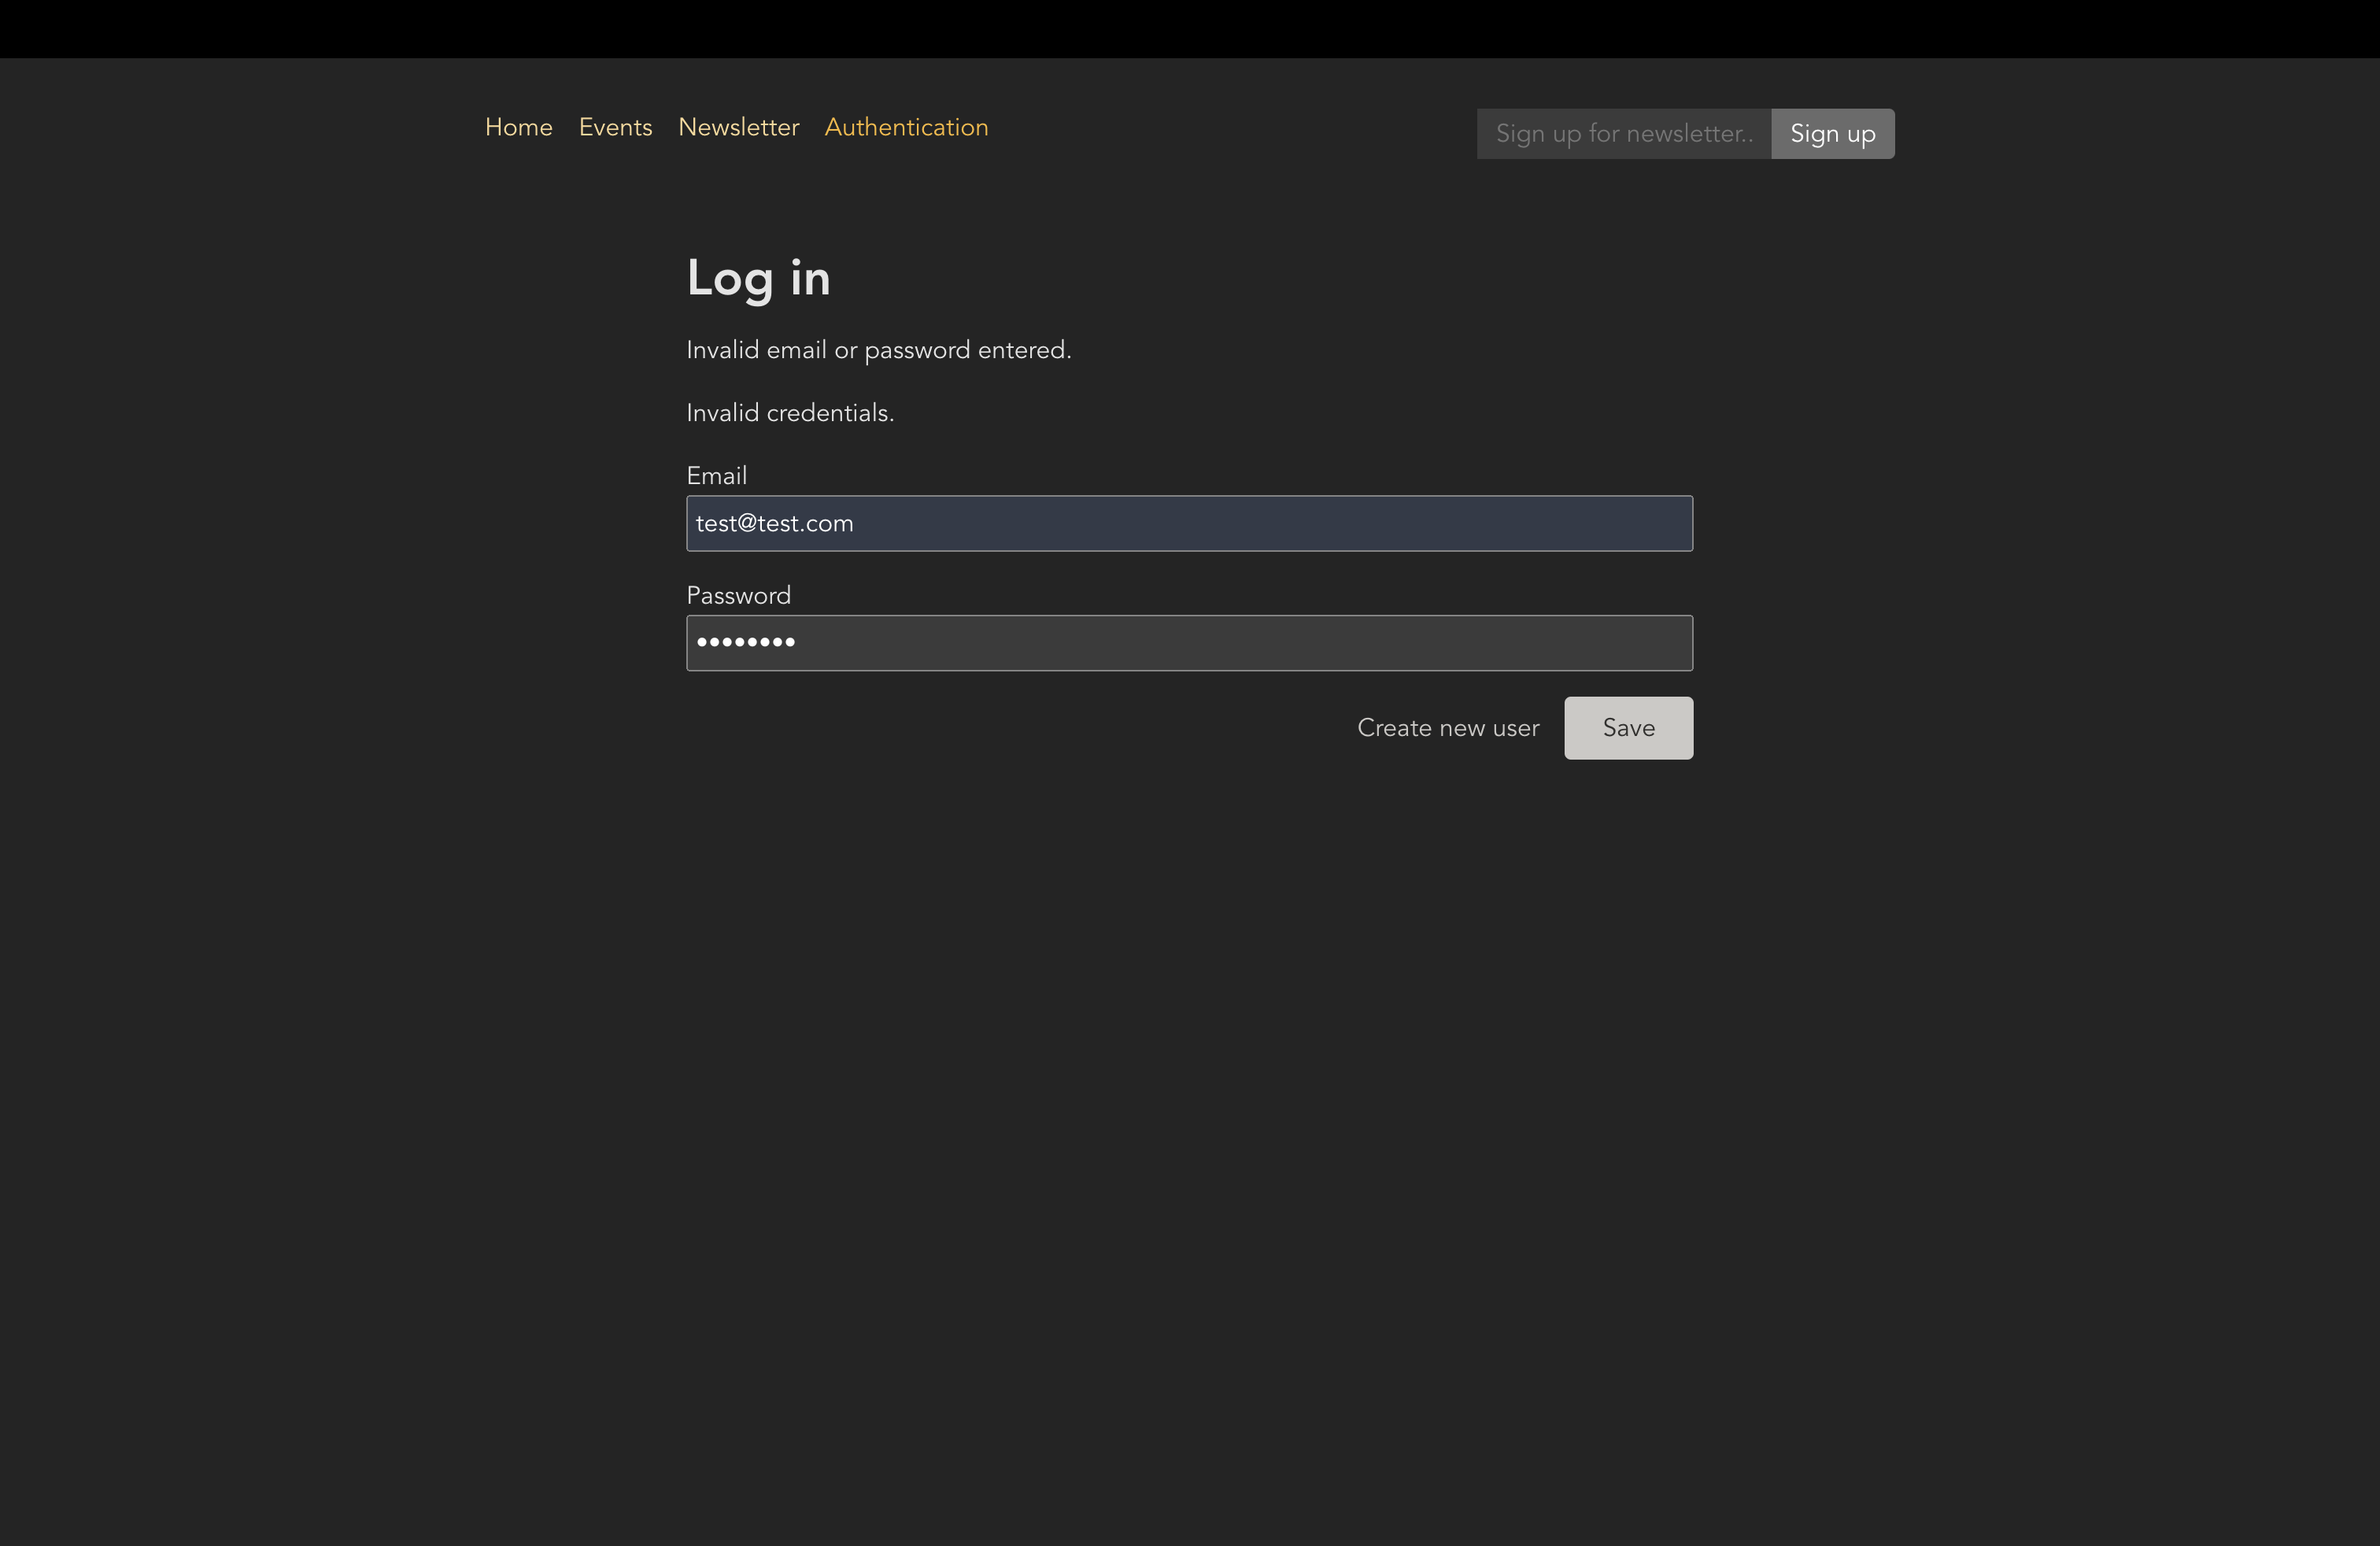Viewport: 2380px width, 1546px height.
Task: Click the Log in heading
Action: click(x=758, y=278)
